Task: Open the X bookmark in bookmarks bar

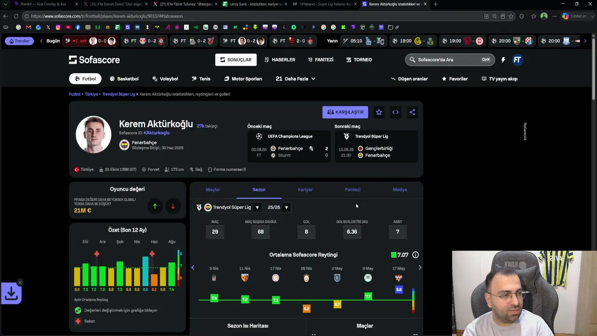Action: coord(48,27)
